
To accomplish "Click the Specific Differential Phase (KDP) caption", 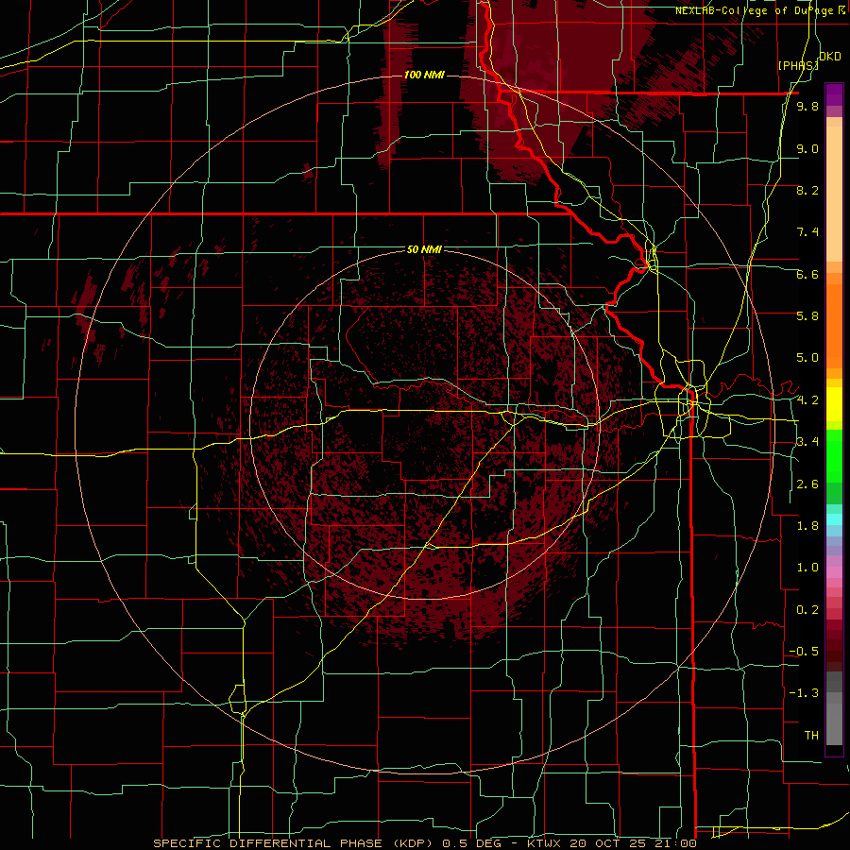I will pyautogui.click(x=296, y=843).
